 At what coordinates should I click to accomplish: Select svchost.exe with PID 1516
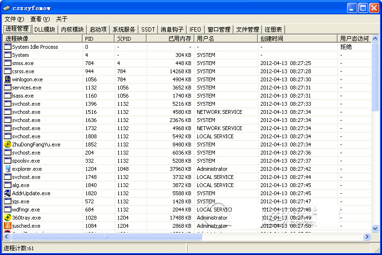coord(187,112)
